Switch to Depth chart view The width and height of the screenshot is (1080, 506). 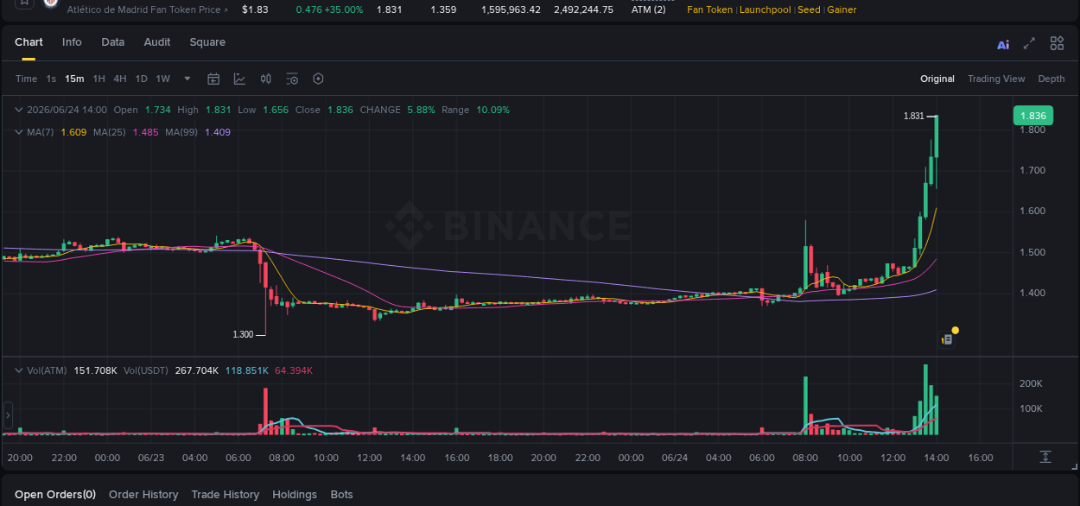point(1051,79)
